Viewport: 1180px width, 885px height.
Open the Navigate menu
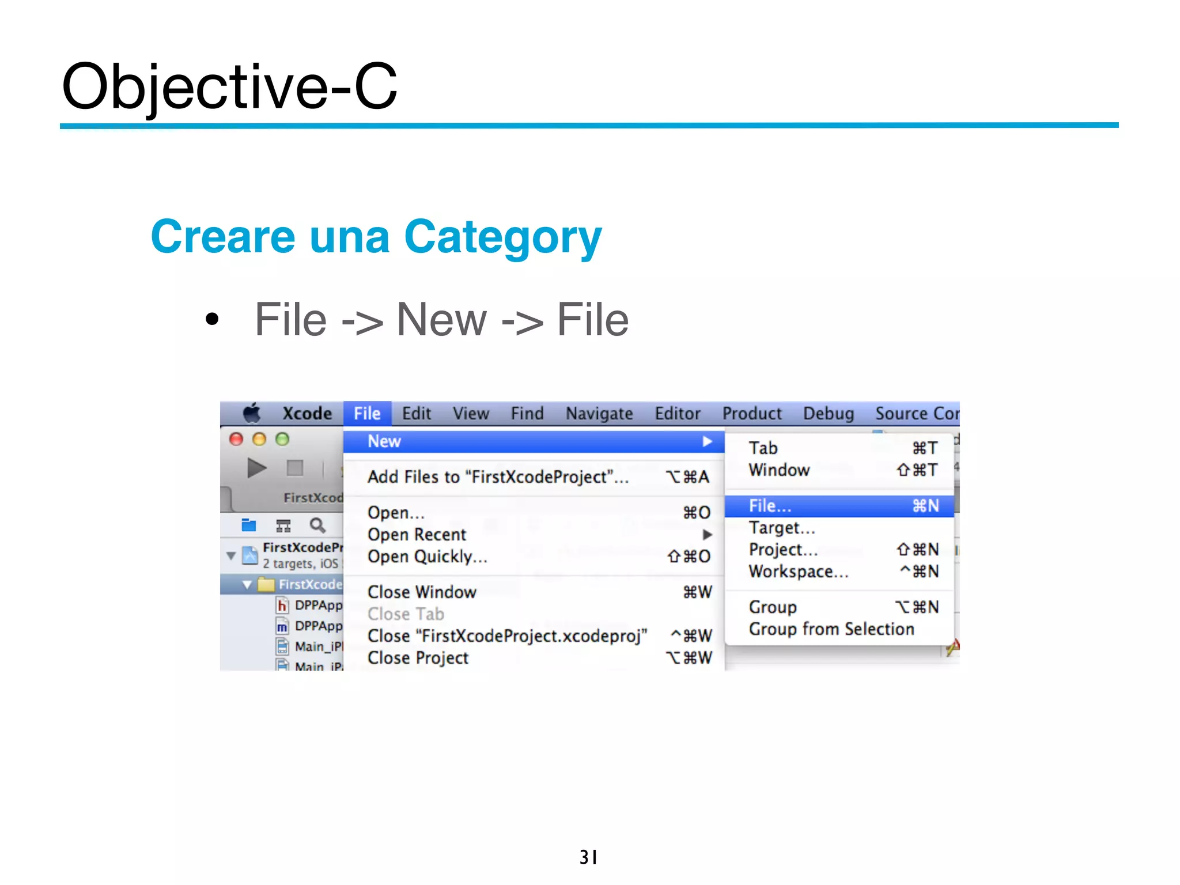(x=599, y=413)
